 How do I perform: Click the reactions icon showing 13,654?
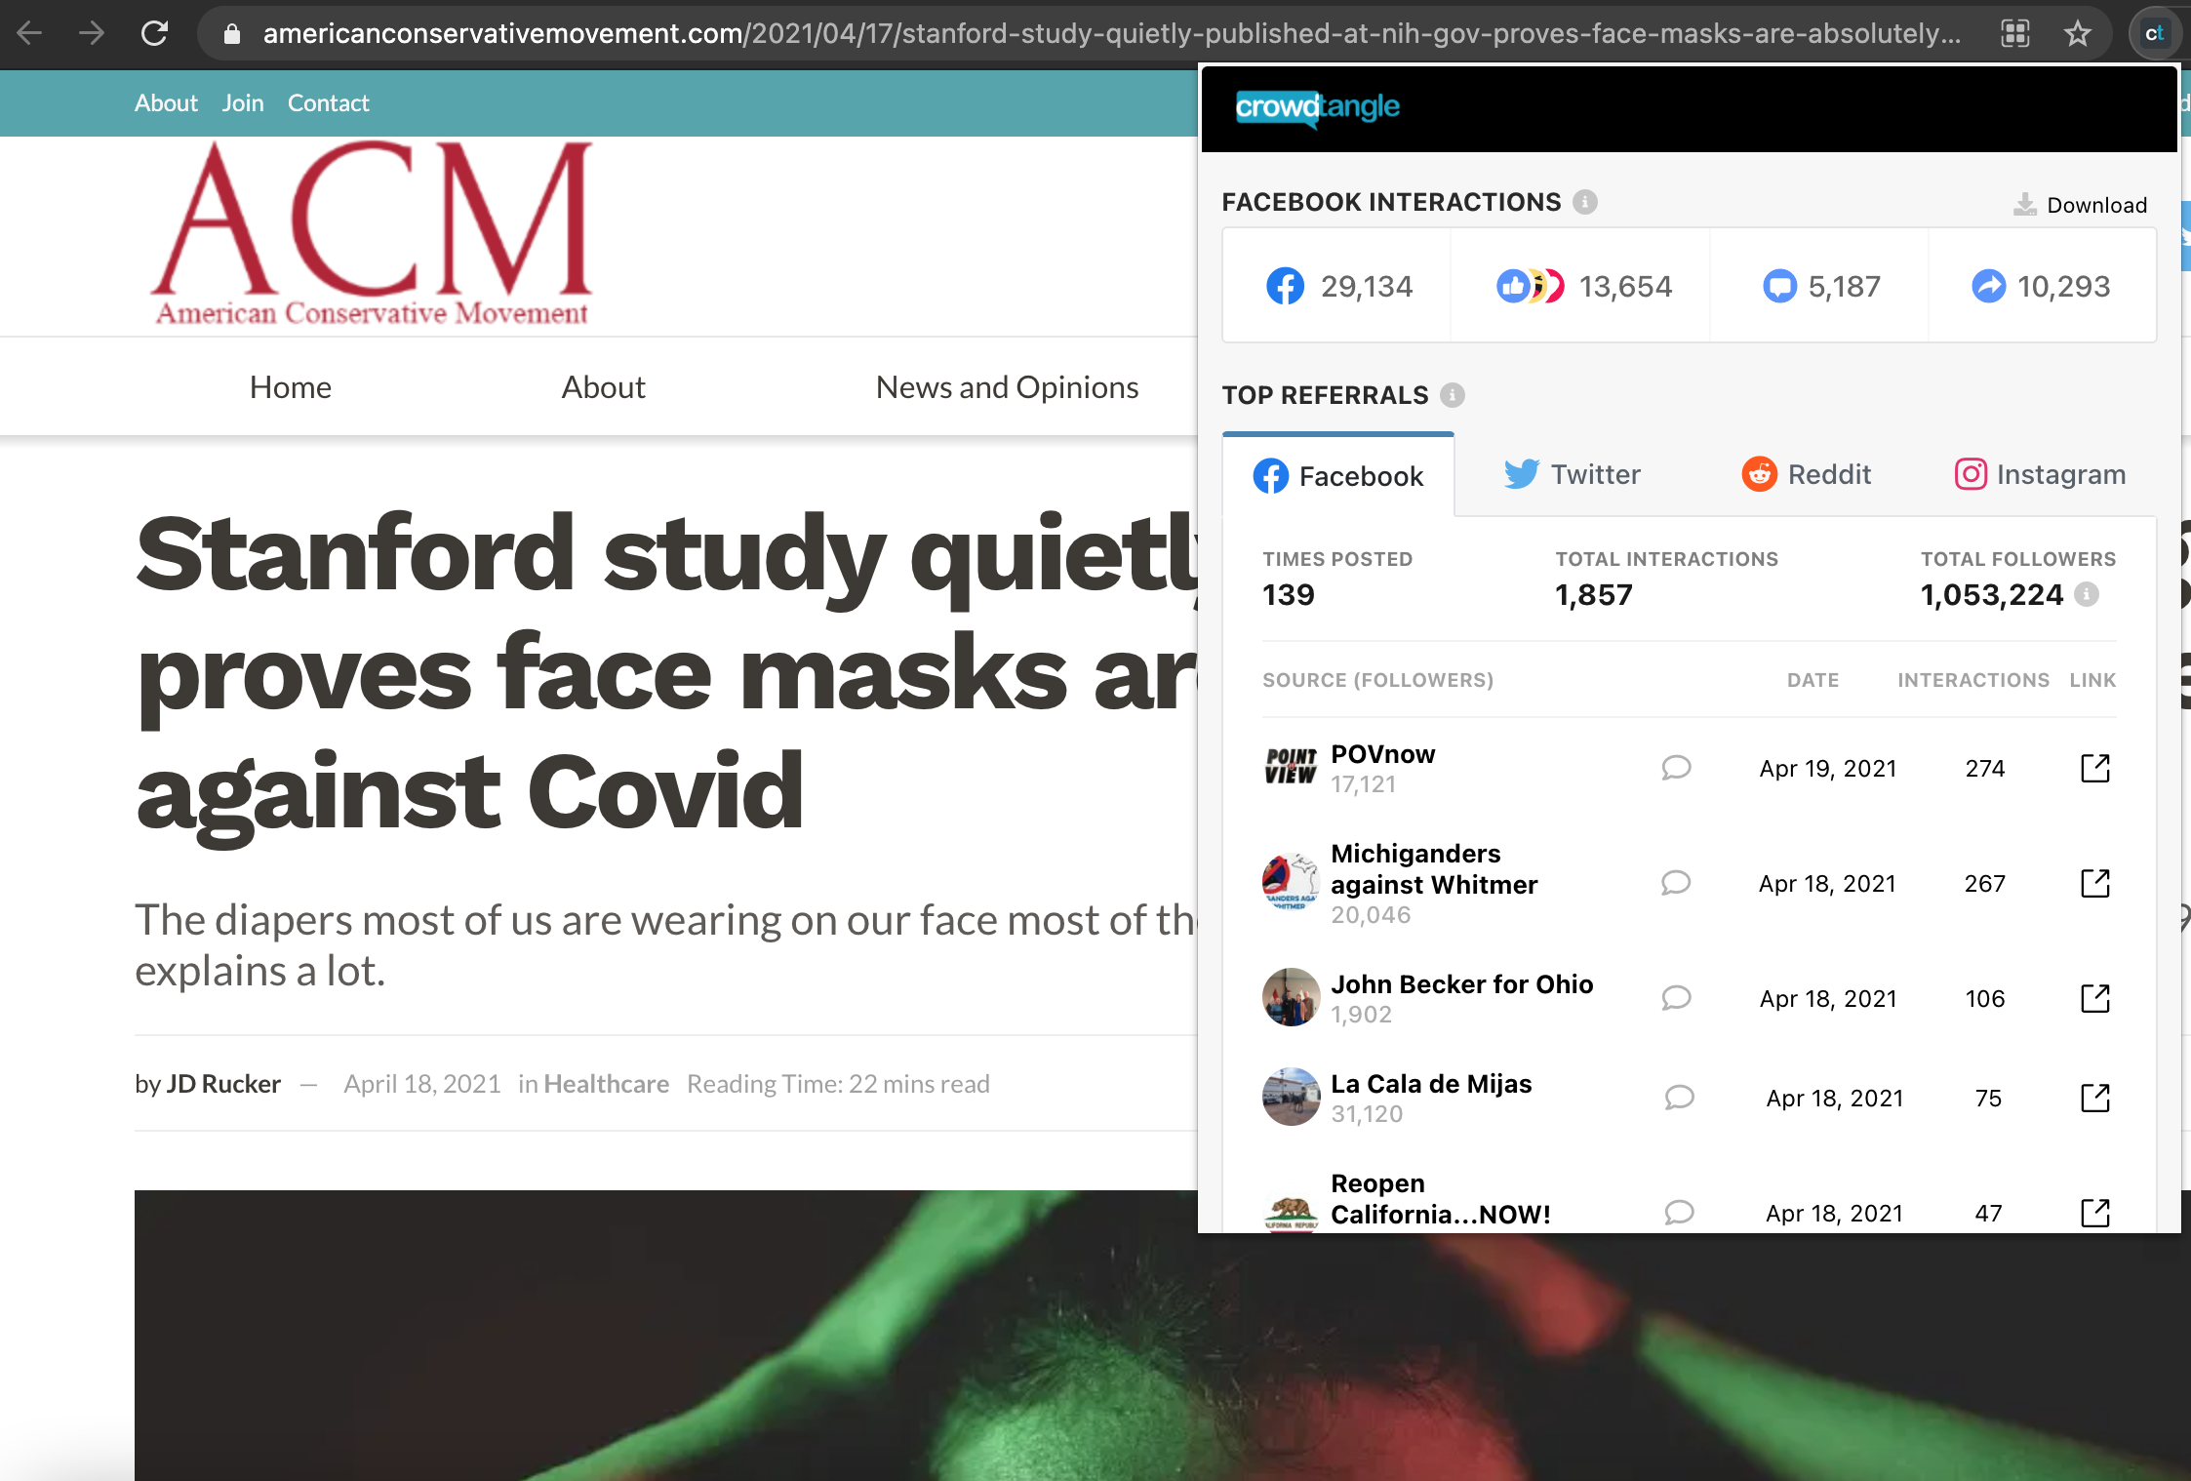(x=1531, y=286)
